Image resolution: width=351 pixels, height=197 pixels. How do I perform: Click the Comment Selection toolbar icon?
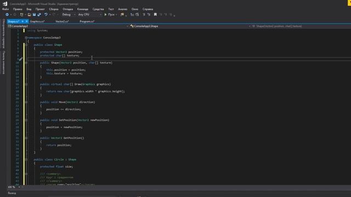[x=144, y=15]
